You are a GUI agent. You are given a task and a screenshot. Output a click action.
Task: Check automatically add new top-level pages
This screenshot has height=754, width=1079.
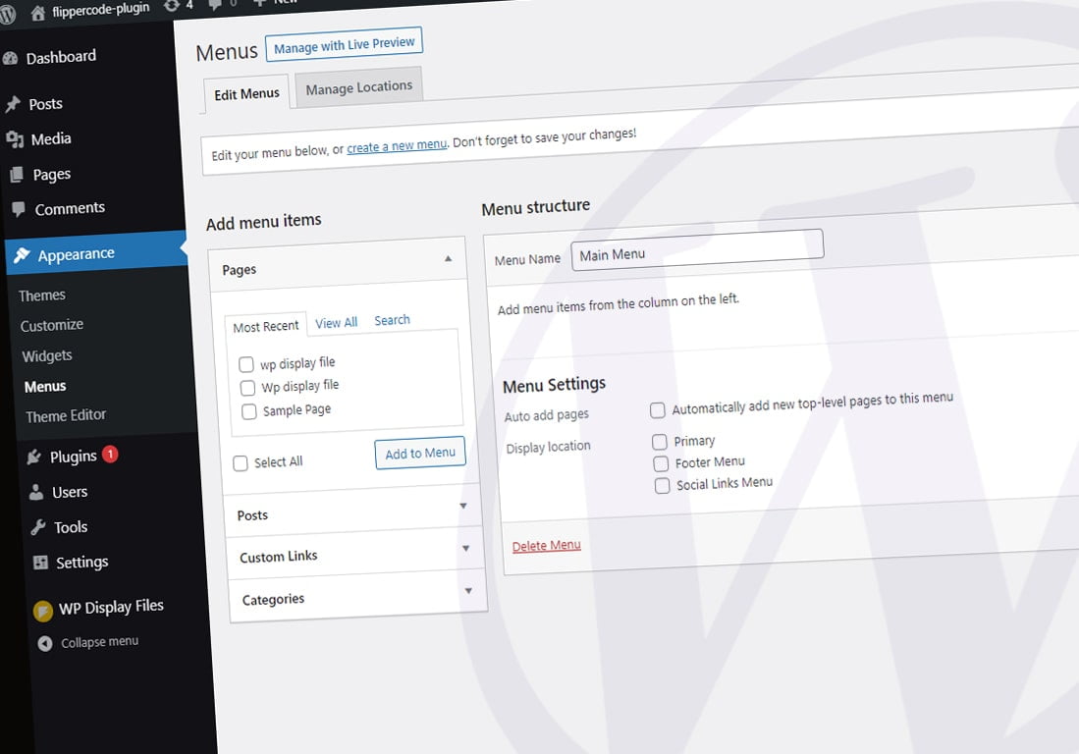(x=657, y=410)
